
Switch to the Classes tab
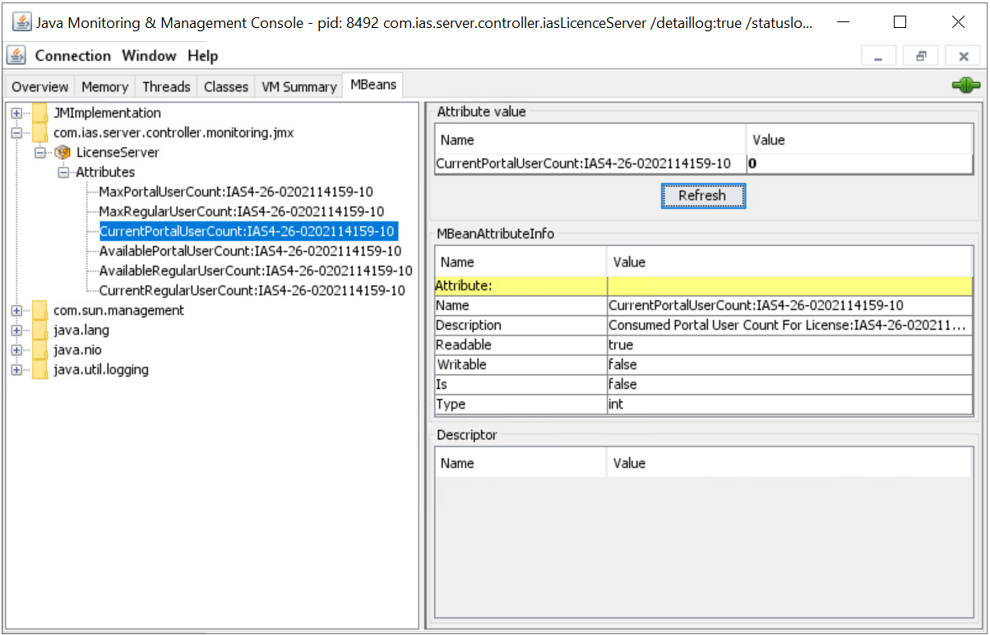226,86
